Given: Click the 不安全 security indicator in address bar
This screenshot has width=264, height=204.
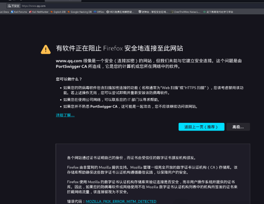Looking at the screenshot, I should pyautogui.click(x=14, y=6).
